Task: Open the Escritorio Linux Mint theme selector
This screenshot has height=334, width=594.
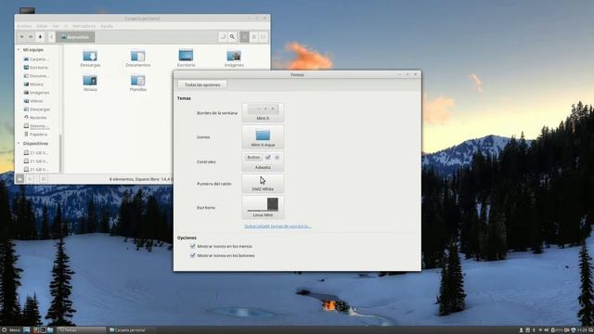Action: tap(263, 207)
